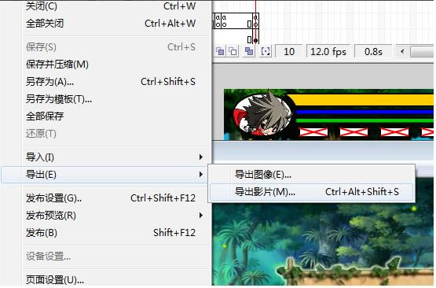Viewport: 436px width, 288px height.
Task: Expand the 导出(E) submenu arrow
Action: pyautogui.click(x=201, y=175)
